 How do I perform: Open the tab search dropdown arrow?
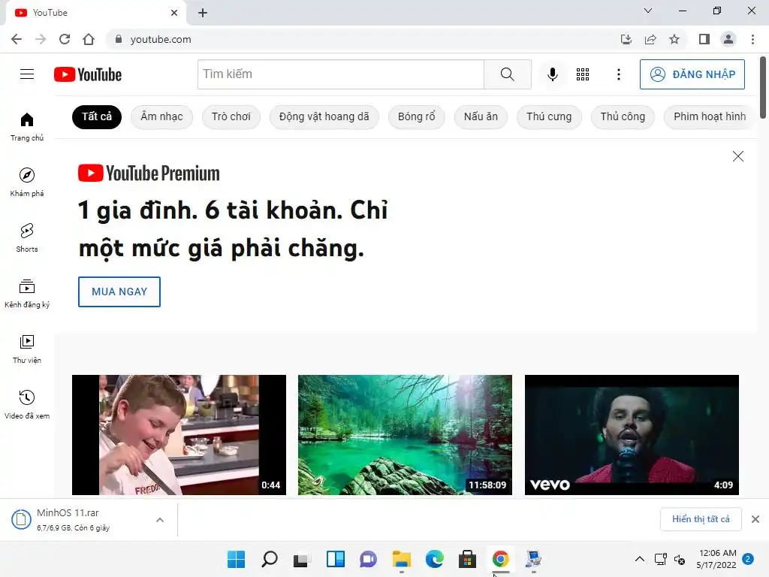tap(648, 11)
